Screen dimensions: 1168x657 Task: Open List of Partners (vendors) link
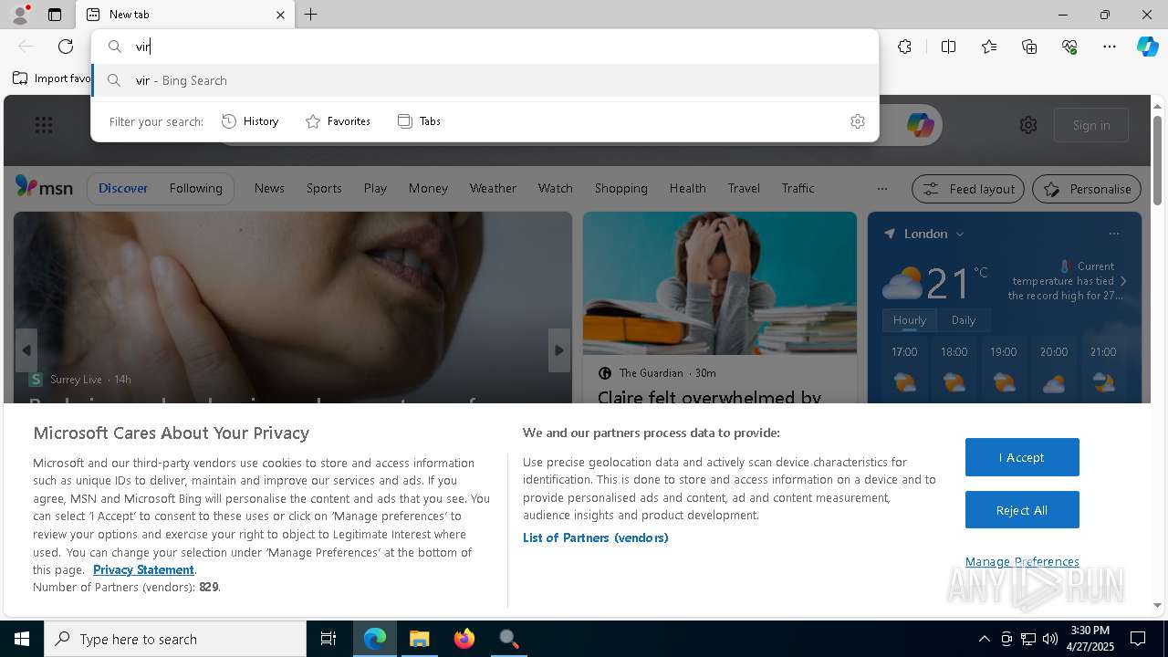(x=596, y=537)
